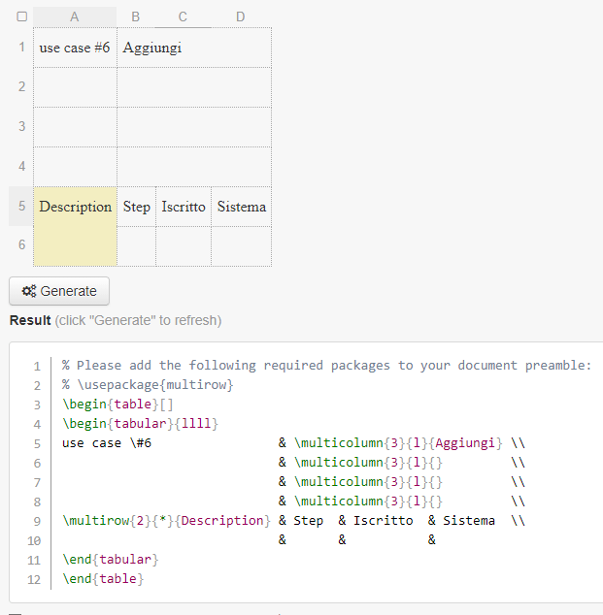This screenshot has height=615, width=603.
Task: Select row header 6
Action: coord(21,245)
